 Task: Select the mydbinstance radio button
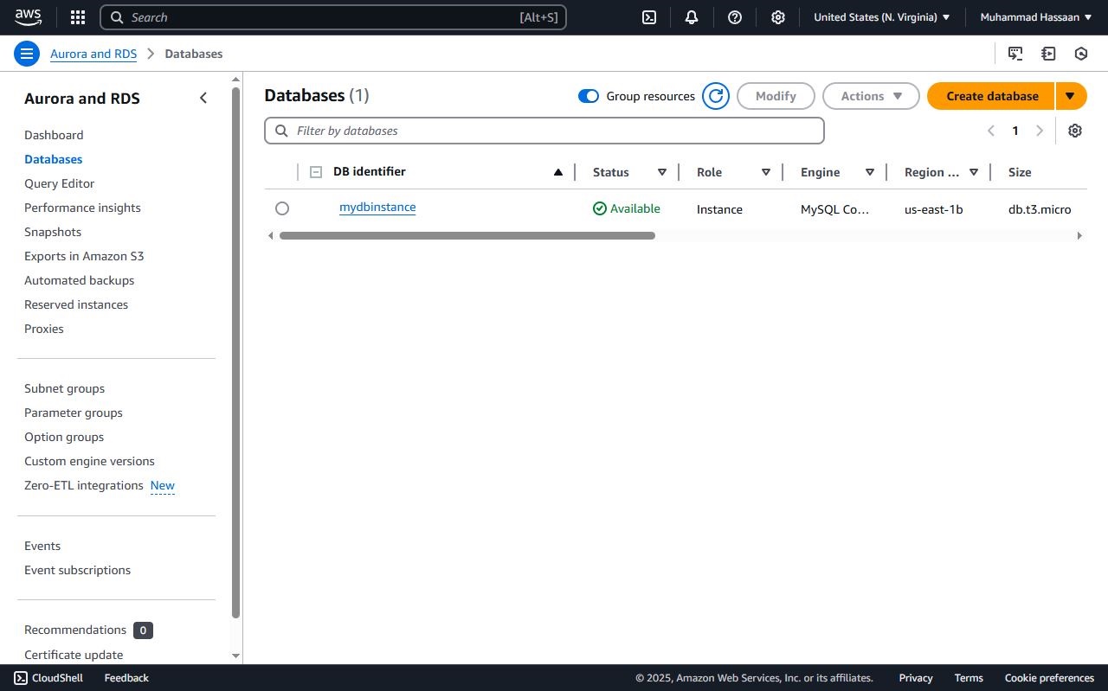(282, 208)
